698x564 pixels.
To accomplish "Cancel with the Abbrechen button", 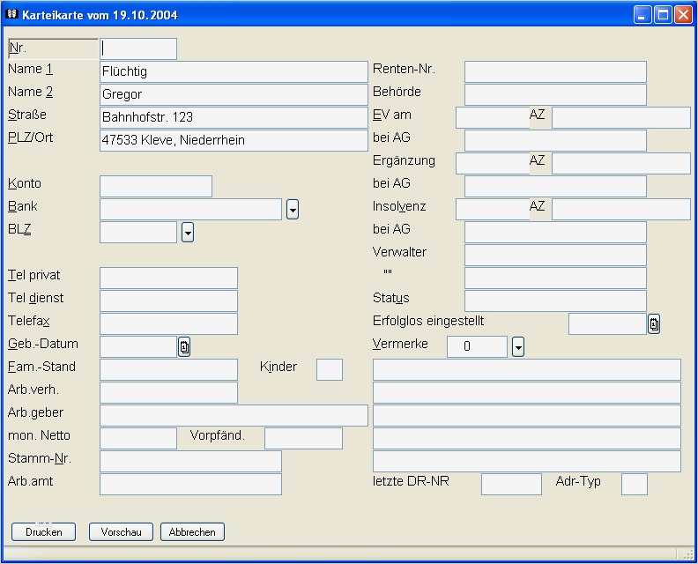I will click(x=193, y=532).
